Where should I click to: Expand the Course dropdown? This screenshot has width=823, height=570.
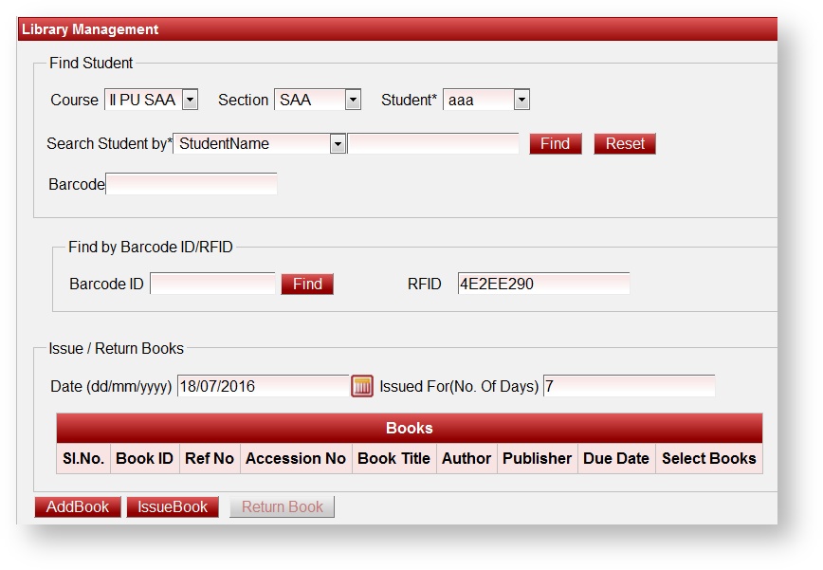190,100
